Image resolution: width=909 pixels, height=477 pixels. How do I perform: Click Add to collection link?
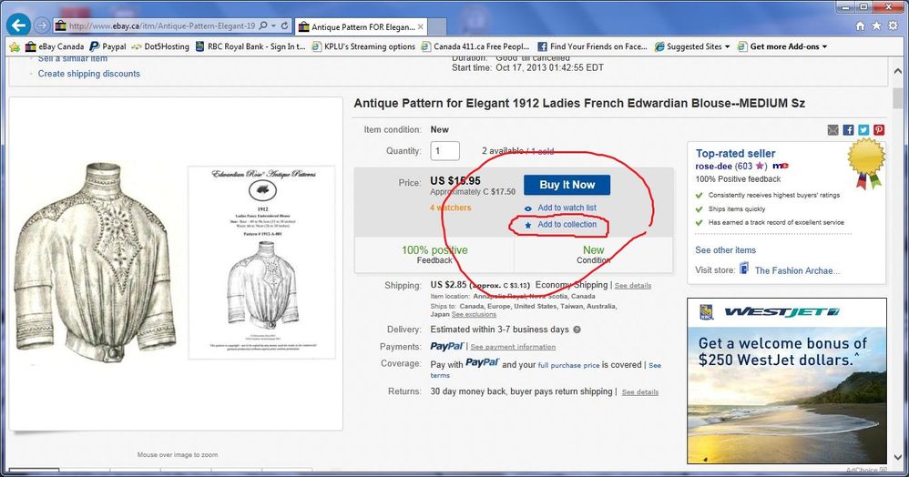[567, 225]
